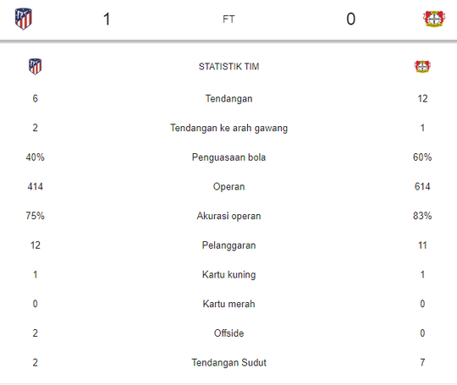The height and width of the screenshot is (385, 457).
Task: Click the Pelanggaran stat label
Action: (228, 245)
